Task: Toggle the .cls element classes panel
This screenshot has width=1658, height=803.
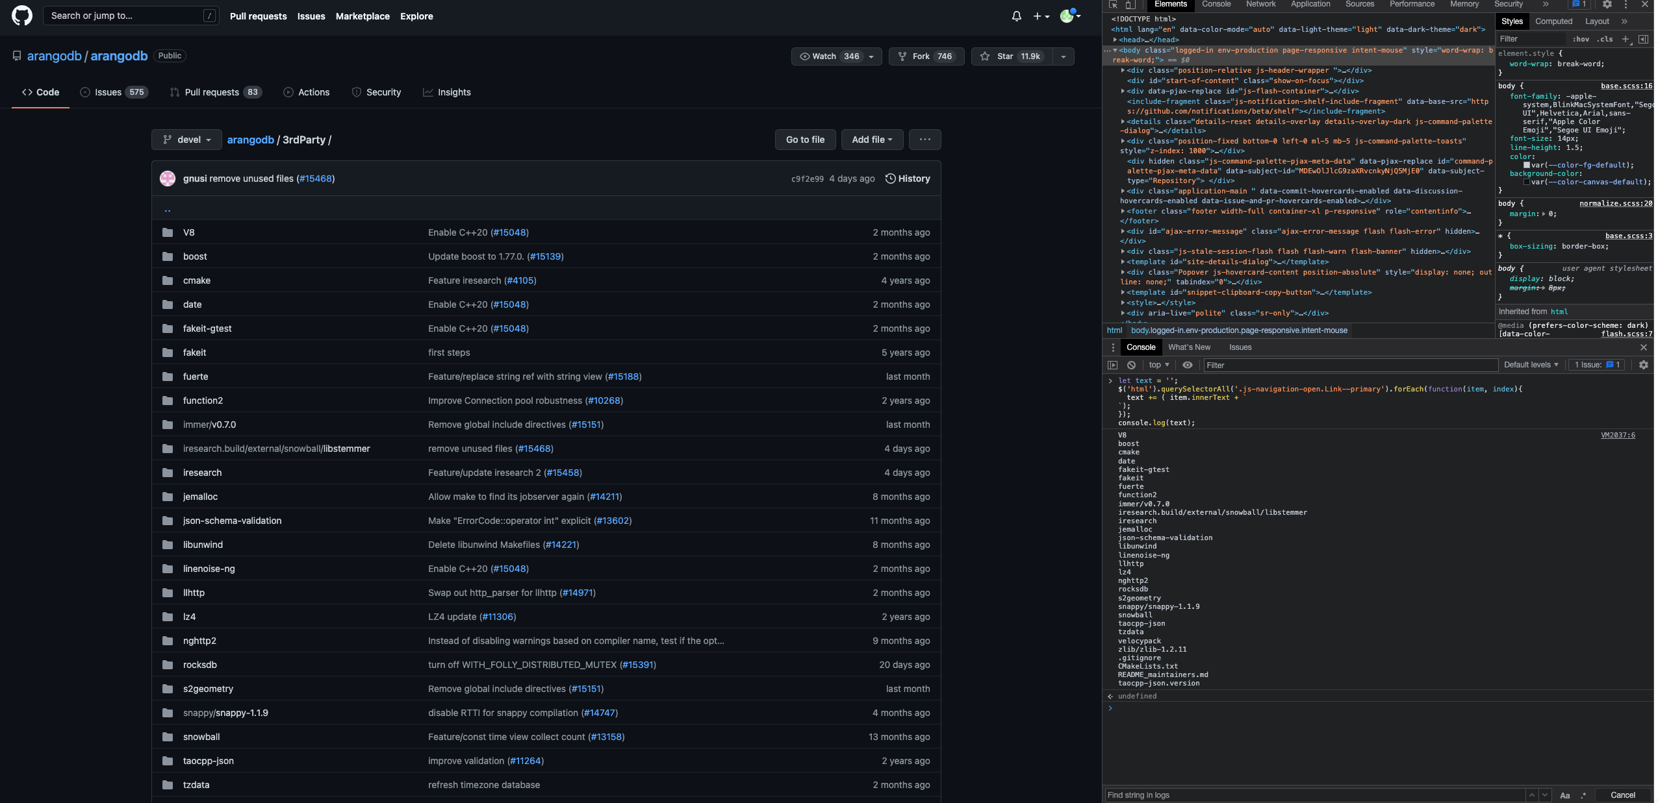Action: [1605, 39]
